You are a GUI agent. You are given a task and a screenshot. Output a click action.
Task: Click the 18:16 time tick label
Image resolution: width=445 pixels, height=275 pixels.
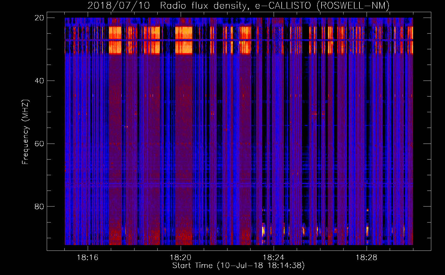87,257
